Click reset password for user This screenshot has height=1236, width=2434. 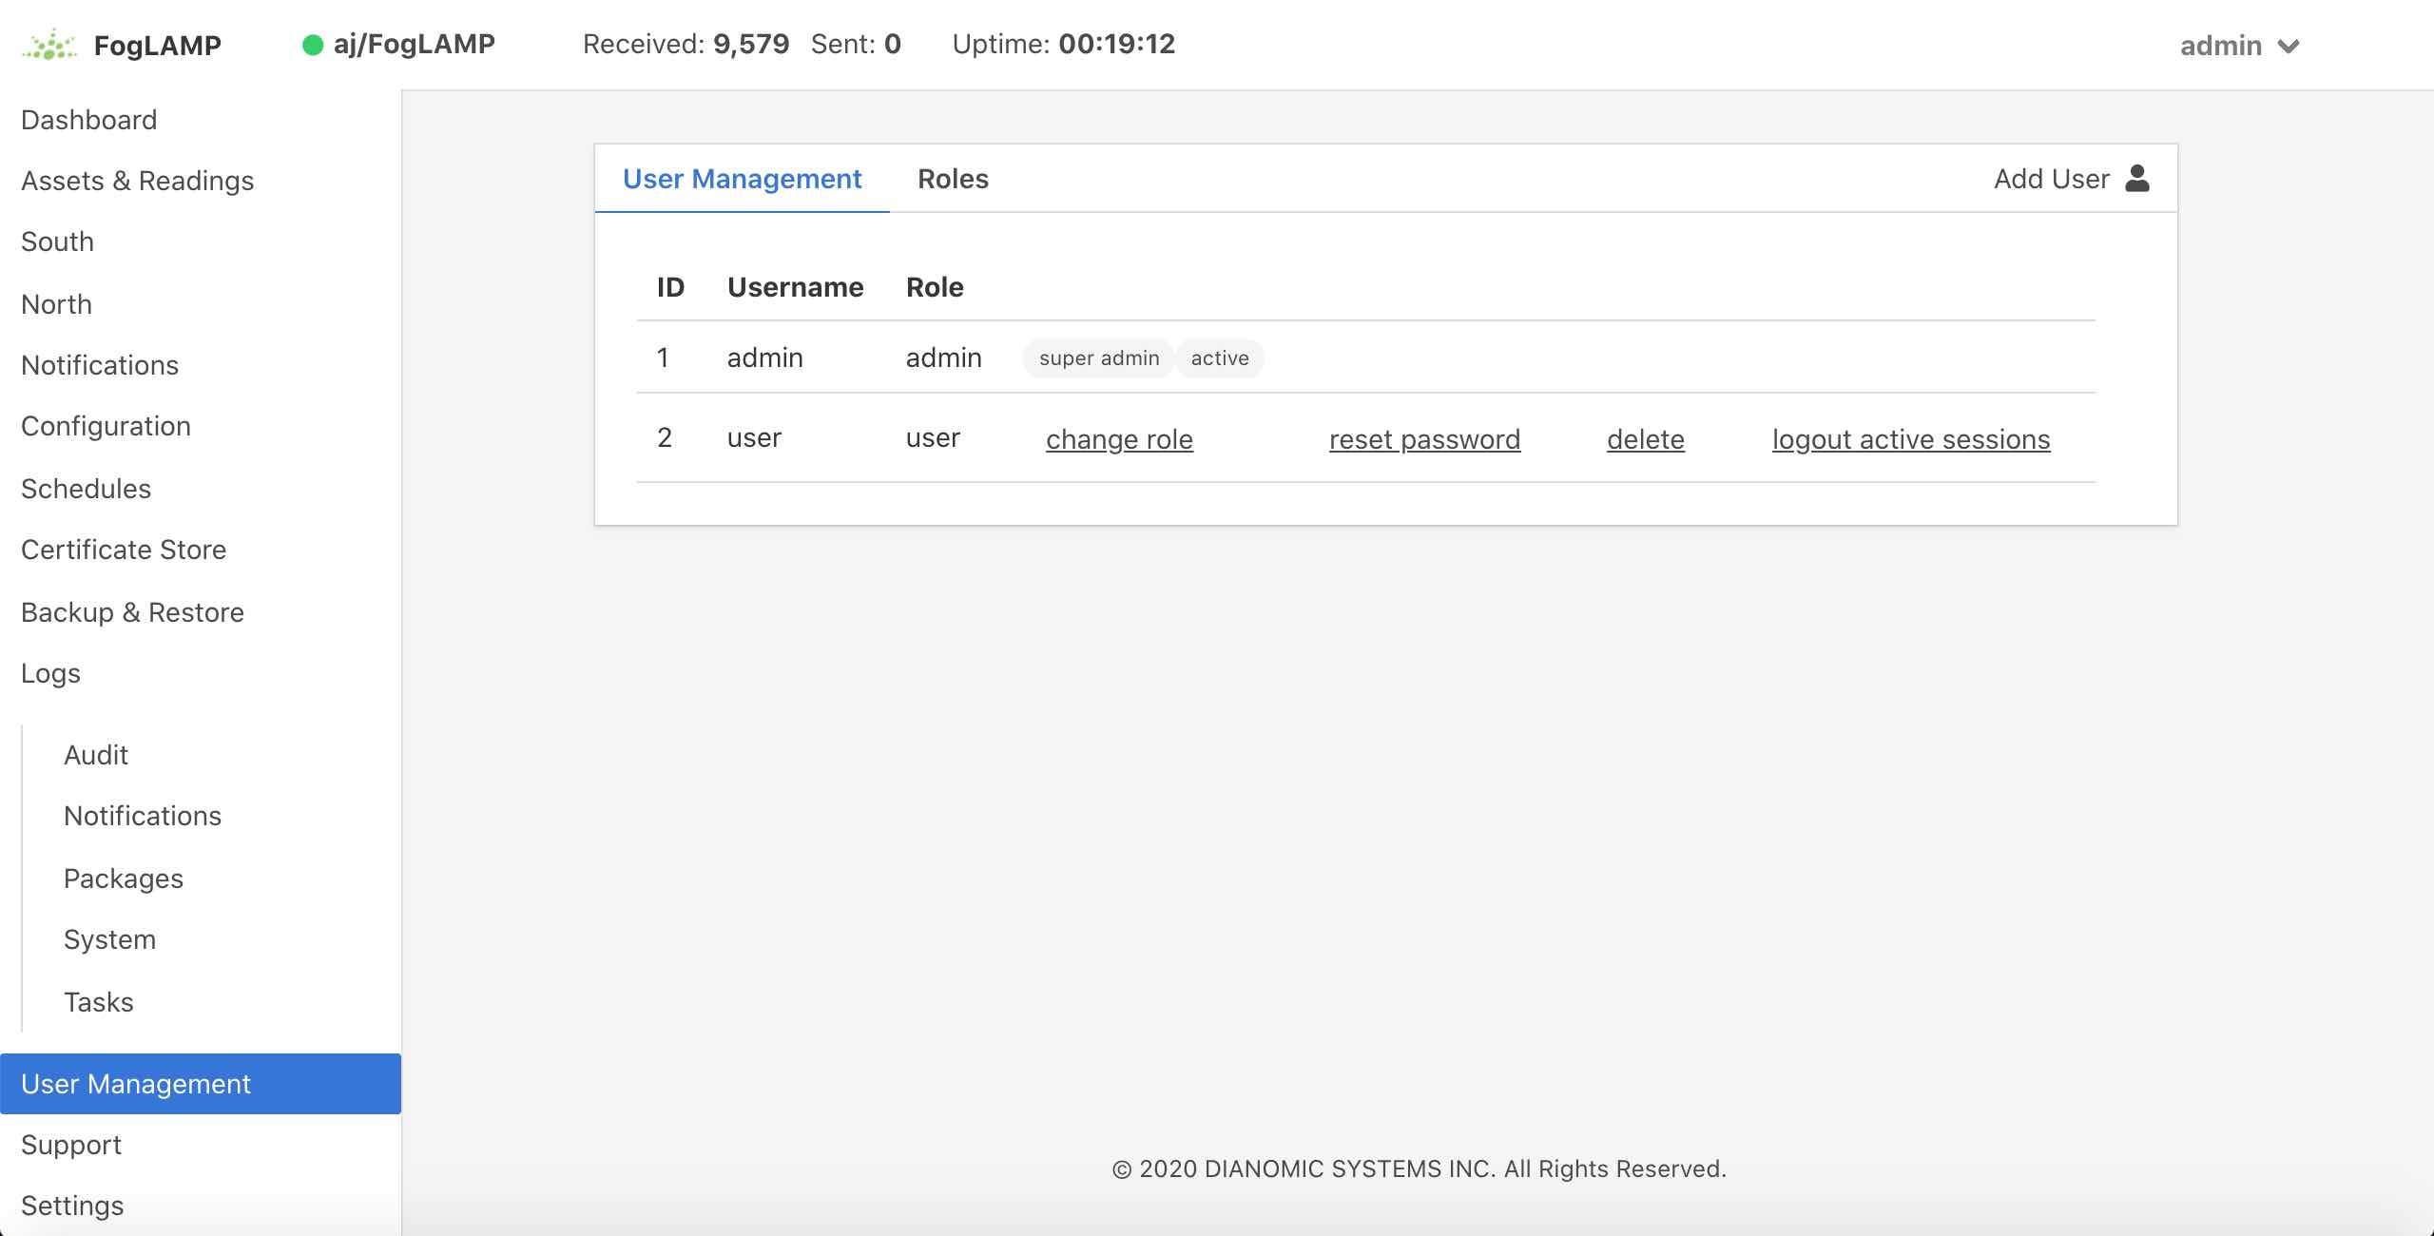[x=1423, y=438]
